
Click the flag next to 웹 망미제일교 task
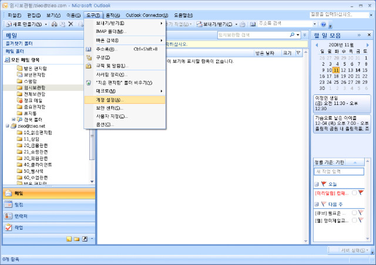[x=361, y=220]
